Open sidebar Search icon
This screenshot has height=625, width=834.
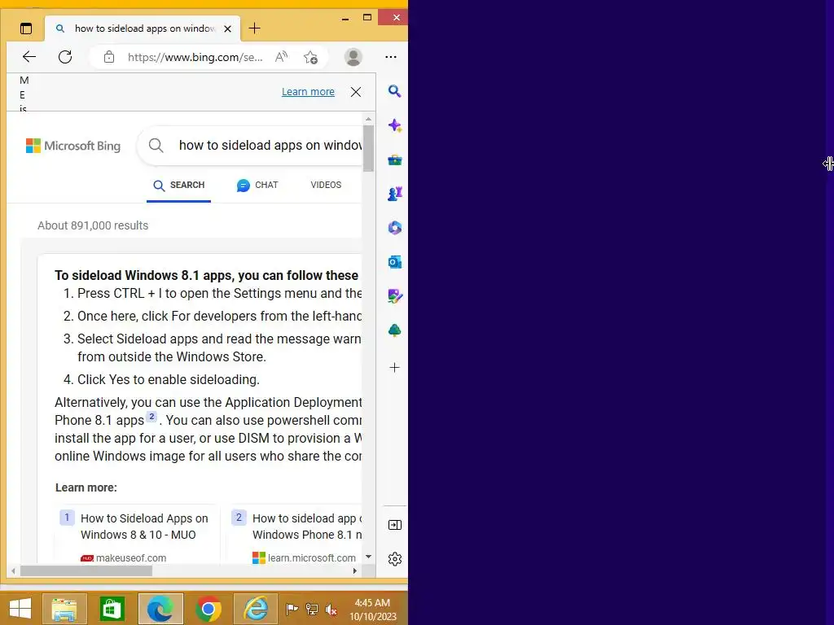point(395,91)
